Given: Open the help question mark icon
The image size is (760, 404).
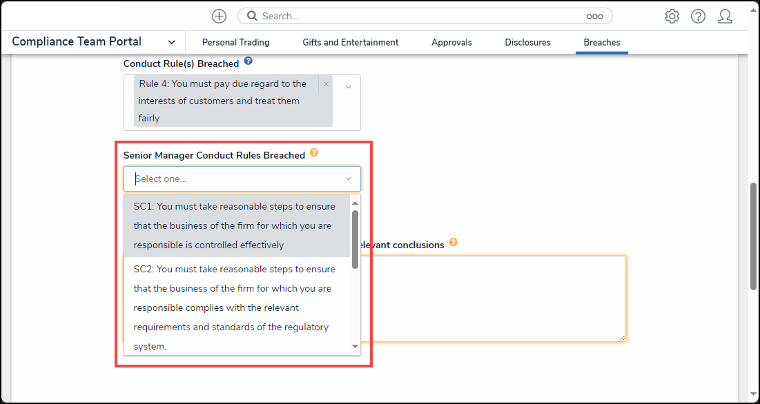Looking at the screenshot, I should [698, 17].
